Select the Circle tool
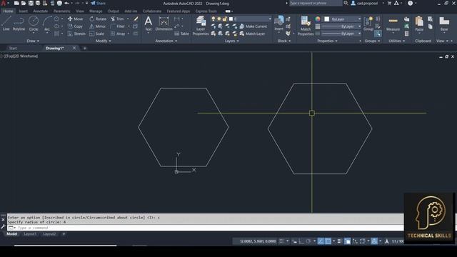The image size is (457, 257). pyautogui.click(x=34, y=24)
